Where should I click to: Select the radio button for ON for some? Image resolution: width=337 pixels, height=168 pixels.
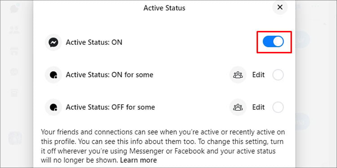click(278, 75)
